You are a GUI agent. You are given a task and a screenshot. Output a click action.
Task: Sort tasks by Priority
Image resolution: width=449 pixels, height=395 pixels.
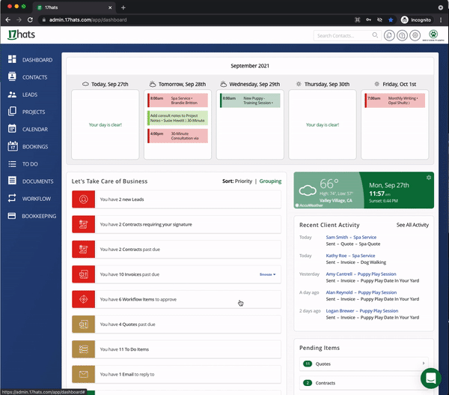pos(243,181)
